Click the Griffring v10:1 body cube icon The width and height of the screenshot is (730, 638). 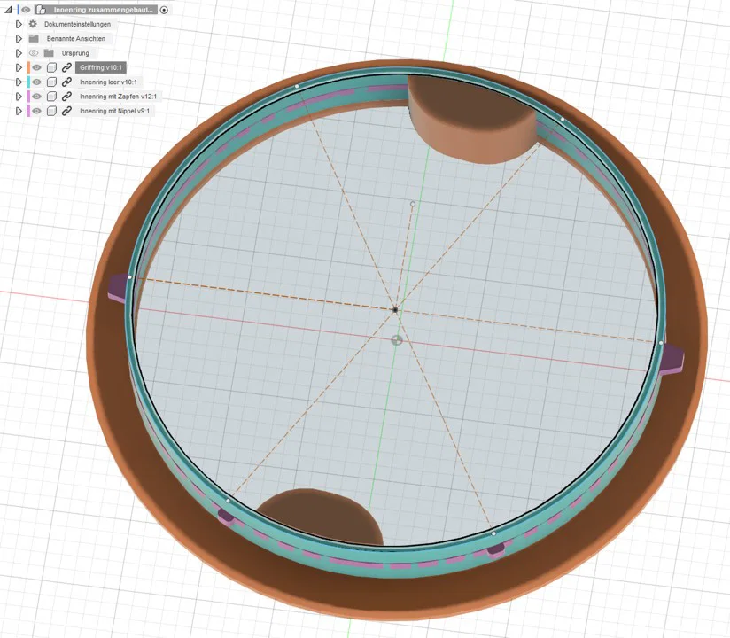(51, 67)
